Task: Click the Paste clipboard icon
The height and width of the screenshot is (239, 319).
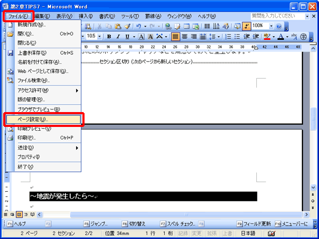Action: (x=118, y=27)
